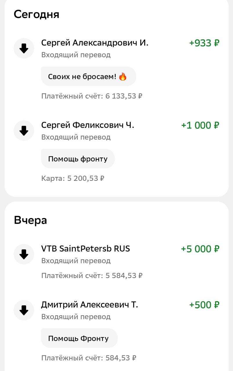Click the +1 000 ₽ amount

pos(200,126)
